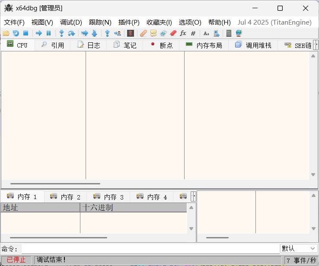Open the 跟踪(N) menu
Screen dimensions: 319x266
pos(100,22)
